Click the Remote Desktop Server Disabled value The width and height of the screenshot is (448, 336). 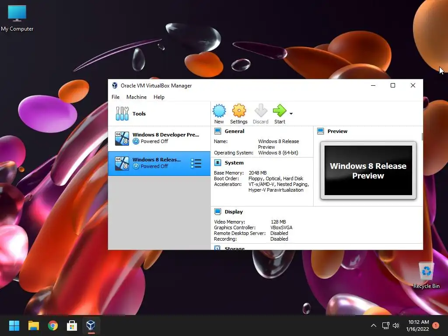point(279,234)
